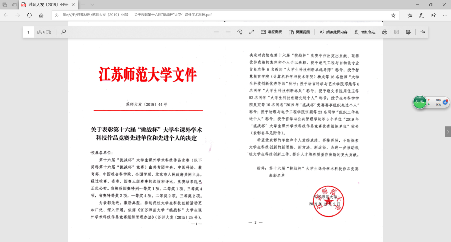Open the 页面视图 page view menu

click(299, 32)
